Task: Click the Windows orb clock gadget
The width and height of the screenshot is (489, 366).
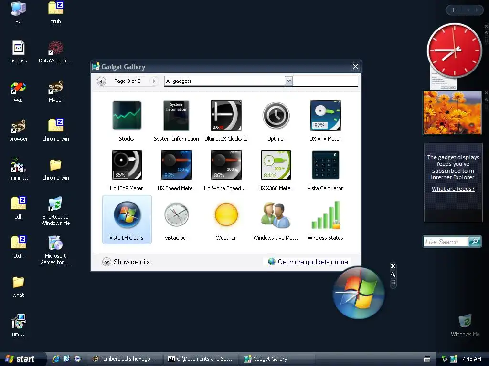Action: click(x=359, y=293)
